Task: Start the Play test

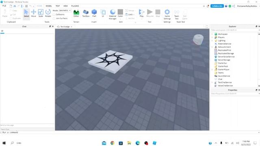Action: pyautogui.click(x=141, y=13)
